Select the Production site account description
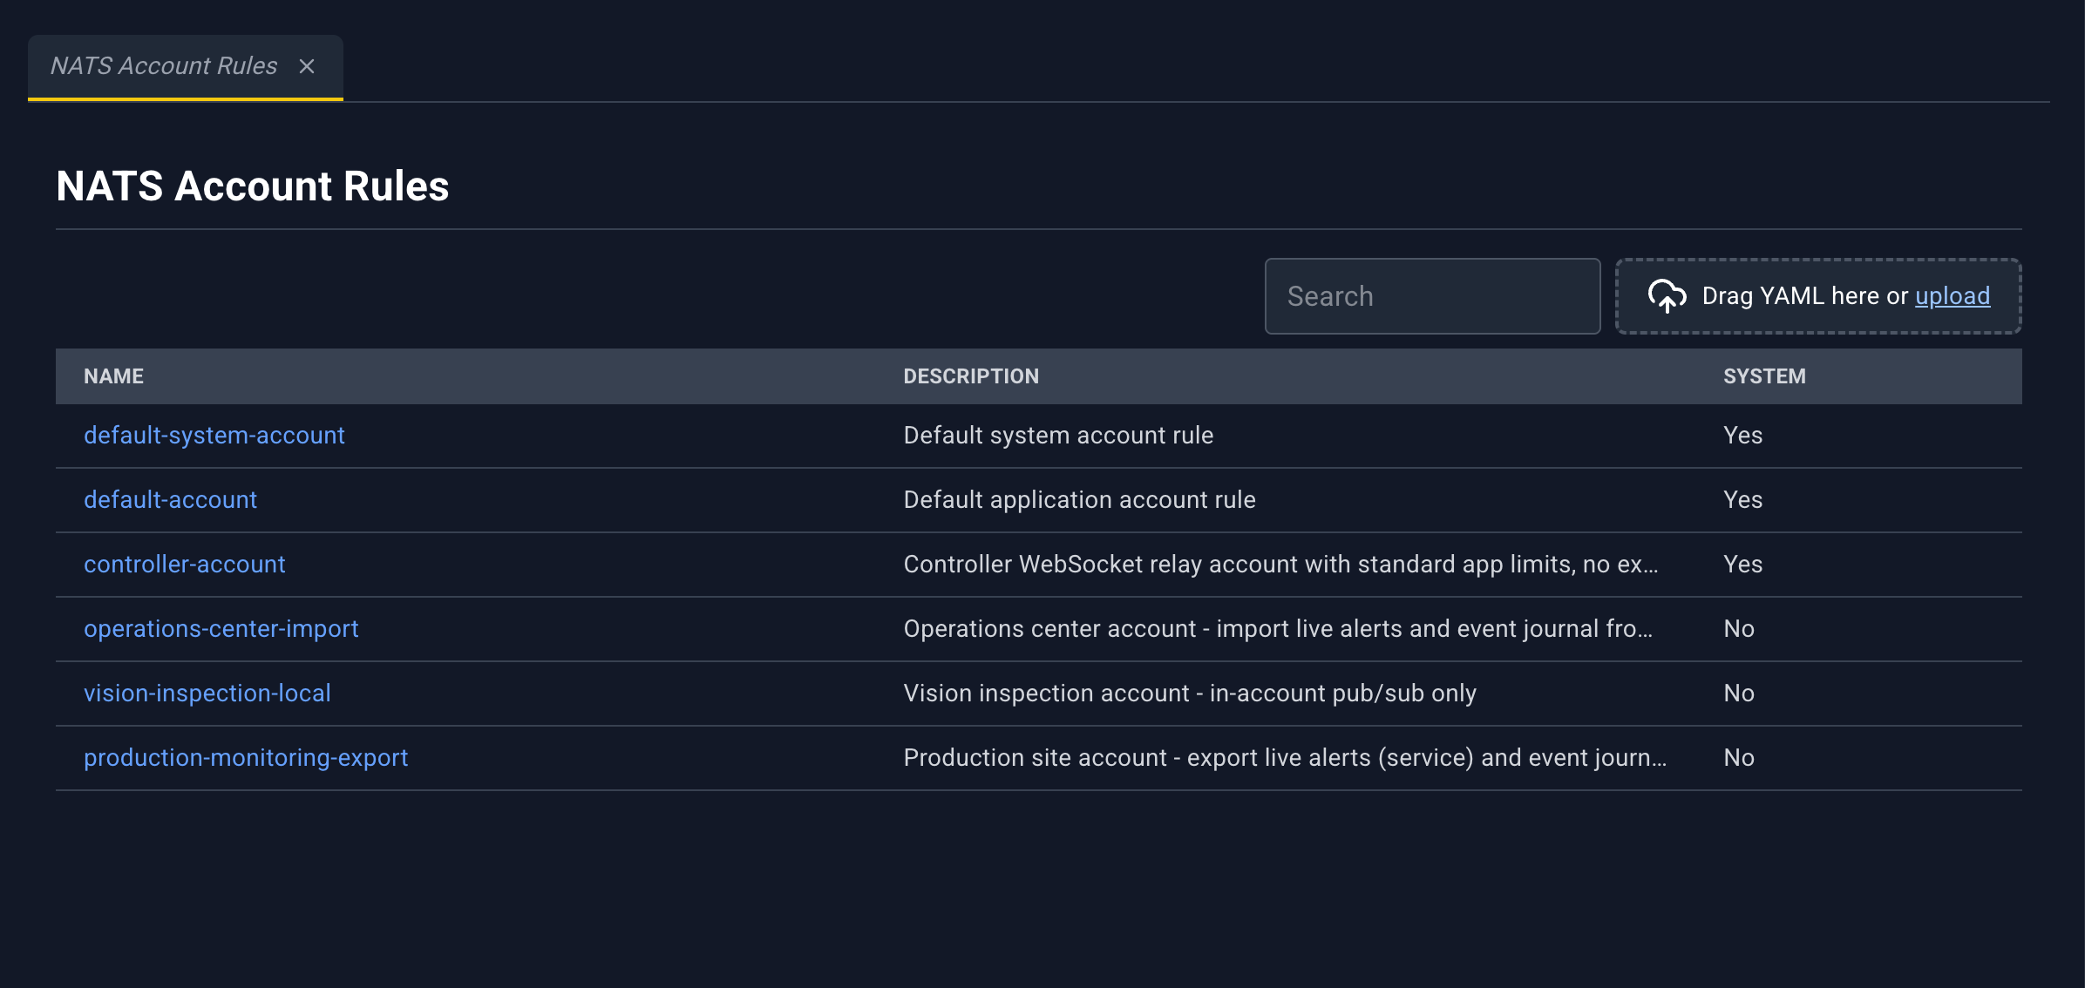This screenshot has width=2085, height=988. tap(1285, 758)
